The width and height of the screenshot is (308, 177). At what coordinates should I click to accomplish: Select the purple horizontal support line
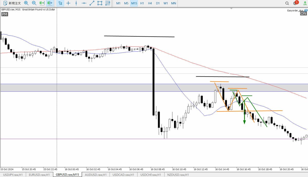[154, 139]
